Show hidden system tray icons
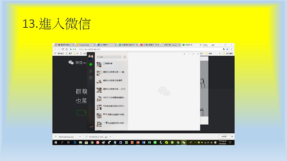This screenshot has width=287, height=161. click(x=196, y=143)
